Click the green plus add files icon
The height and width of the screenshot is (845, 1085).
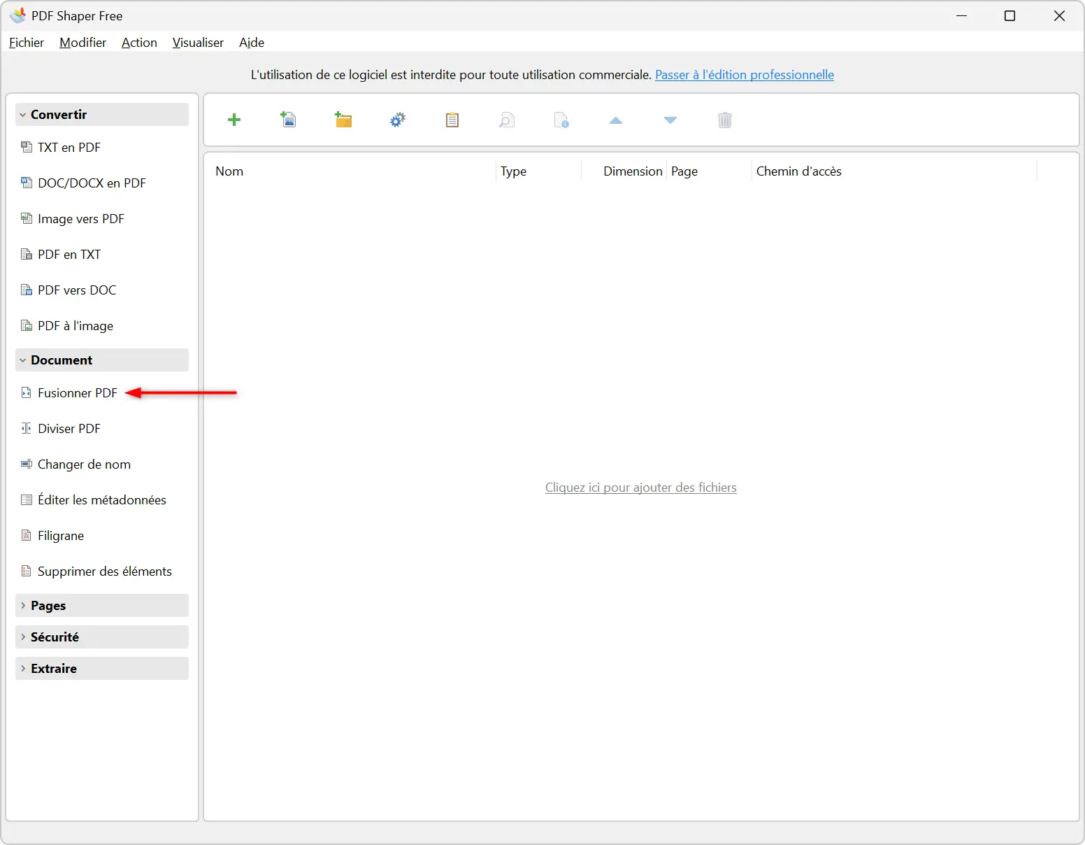click(234, 120)
